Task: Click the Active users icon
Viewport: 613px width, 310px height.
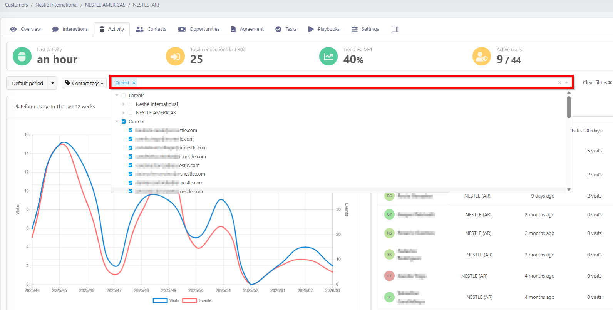Action: coord(482,57)
